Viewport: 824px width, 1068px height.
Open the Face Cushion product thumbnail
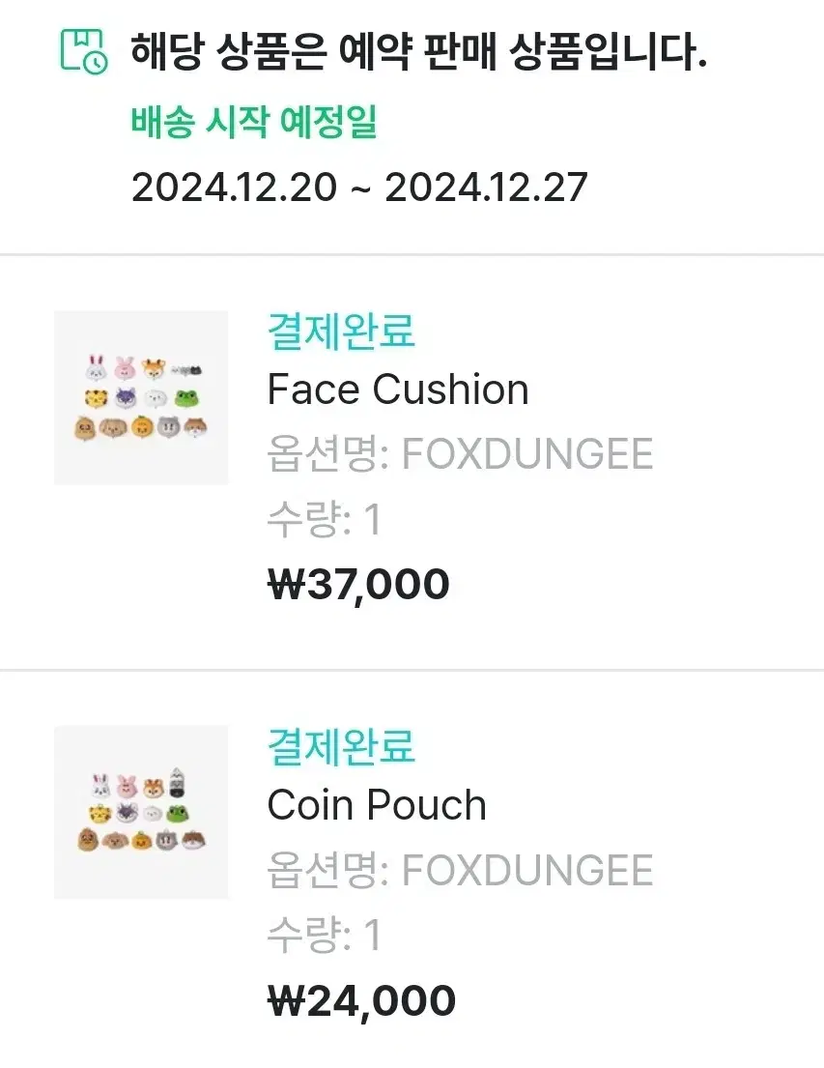[141, 398]
